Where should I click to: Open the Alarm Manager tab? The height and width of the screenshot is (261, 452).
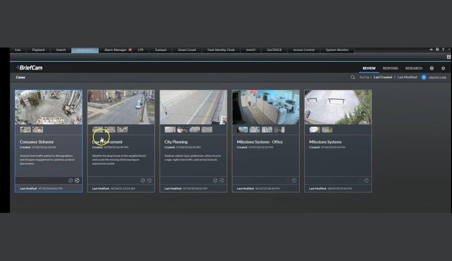pyautogui.click(x=115, y=50)
